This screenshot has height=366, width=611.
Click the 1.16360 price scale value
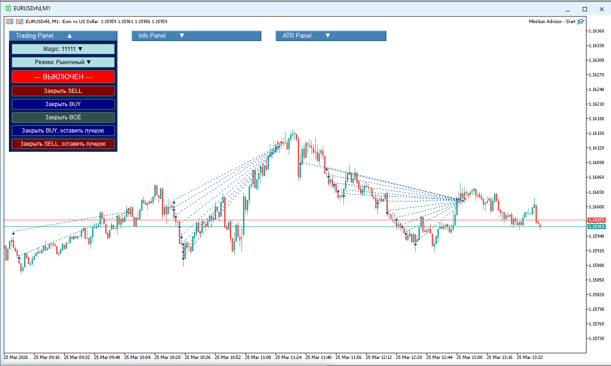[597, 31]
